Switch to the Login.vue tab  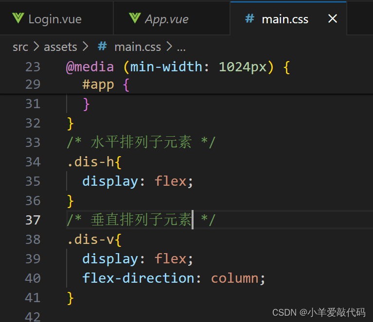[56, 18]
